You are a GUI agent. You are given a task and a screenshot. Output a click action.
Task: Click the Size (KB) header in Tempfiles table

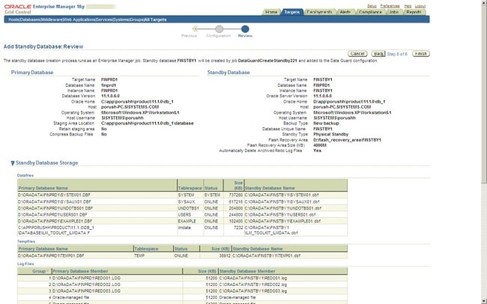point(220,249)
